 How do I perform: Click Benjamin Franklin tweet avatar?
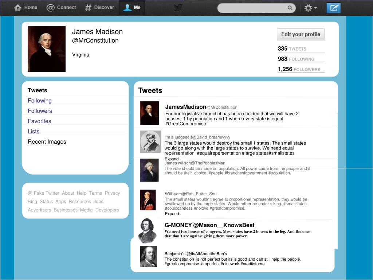coord(149,256)
